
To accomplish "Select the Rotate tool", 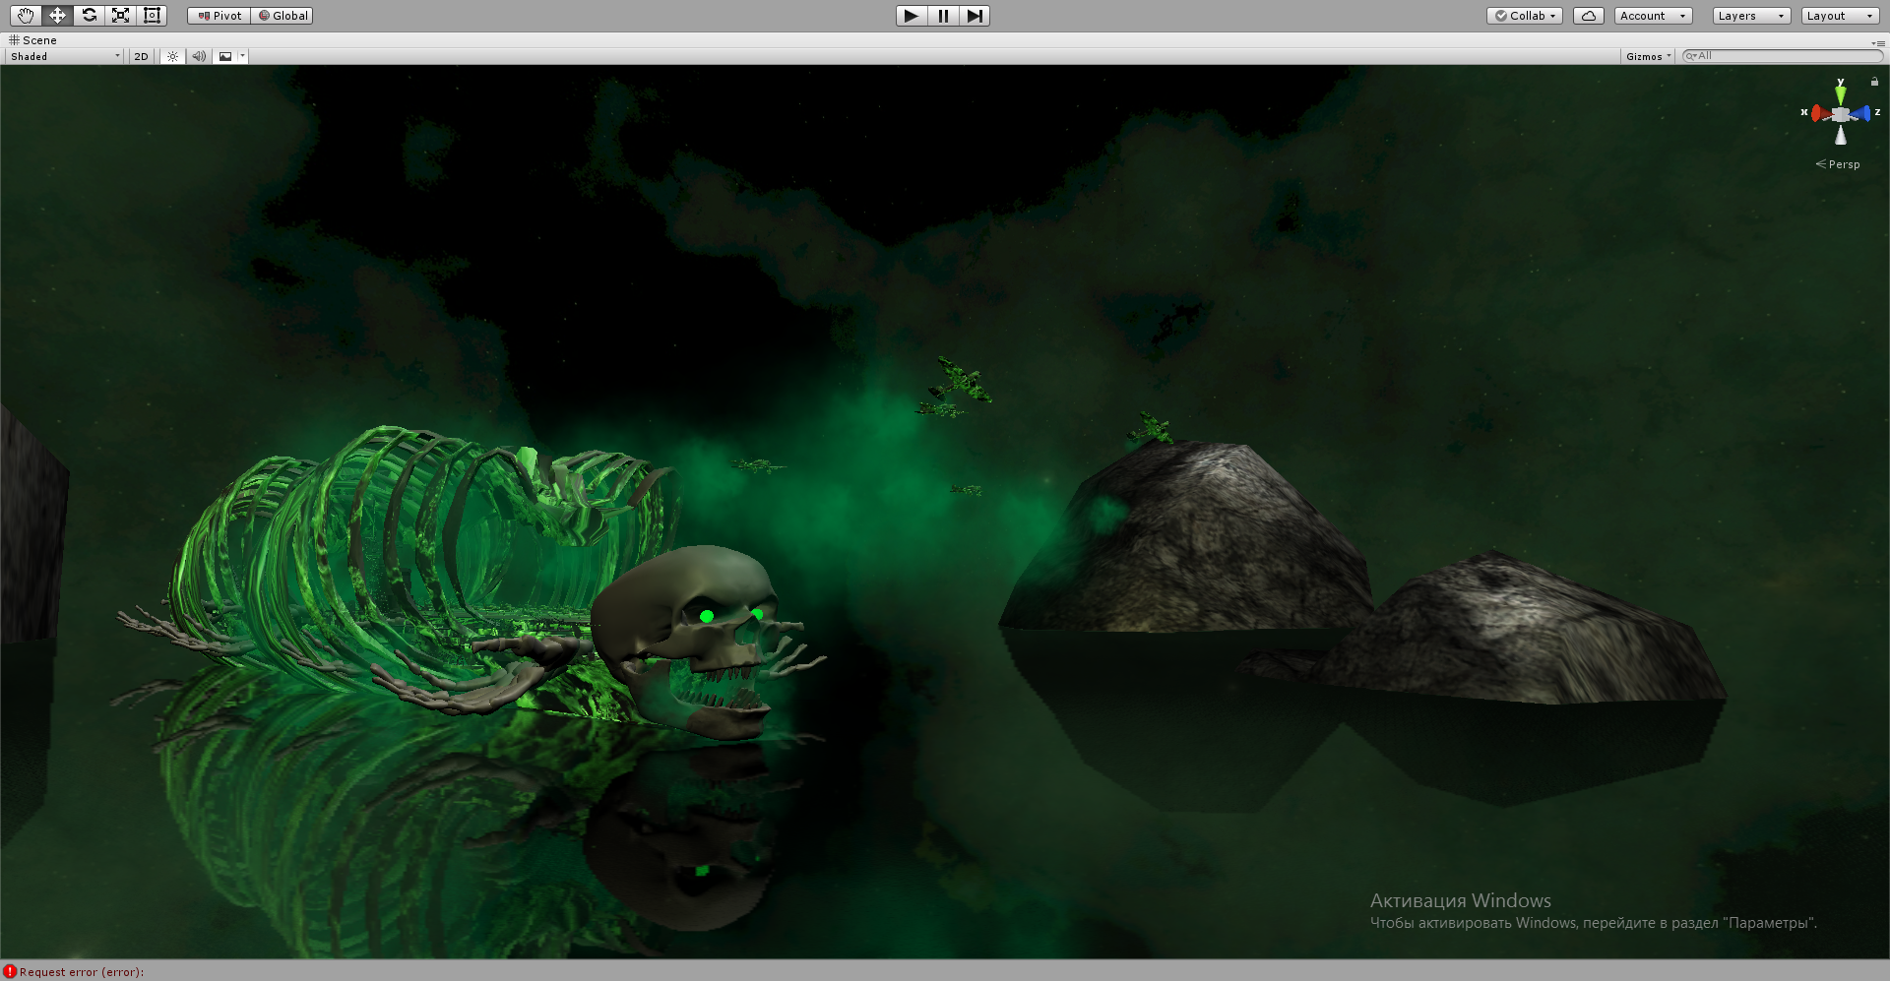I will [x=89, y=15].
